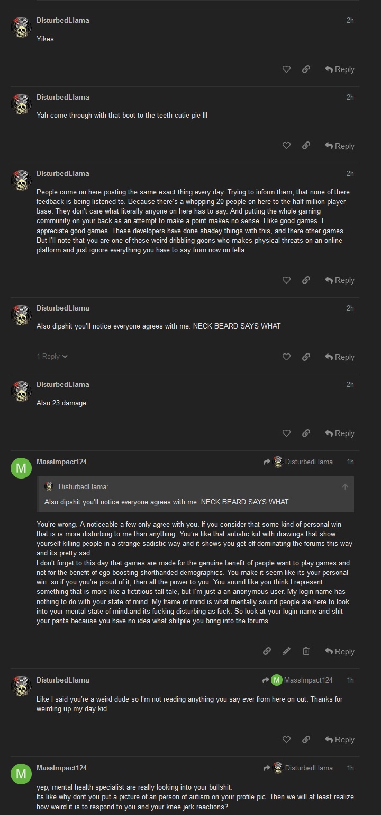Copy link icon on the "Yikes" post
381x815 pixels.
[x=306, y=69]
